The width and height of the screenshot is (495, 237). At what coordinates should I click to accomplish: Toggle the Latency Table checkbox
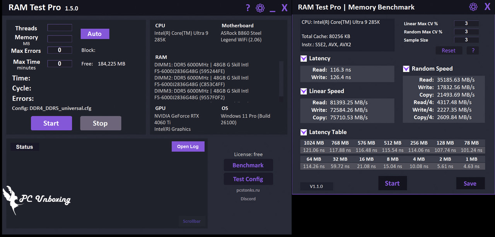click(304, 132)
